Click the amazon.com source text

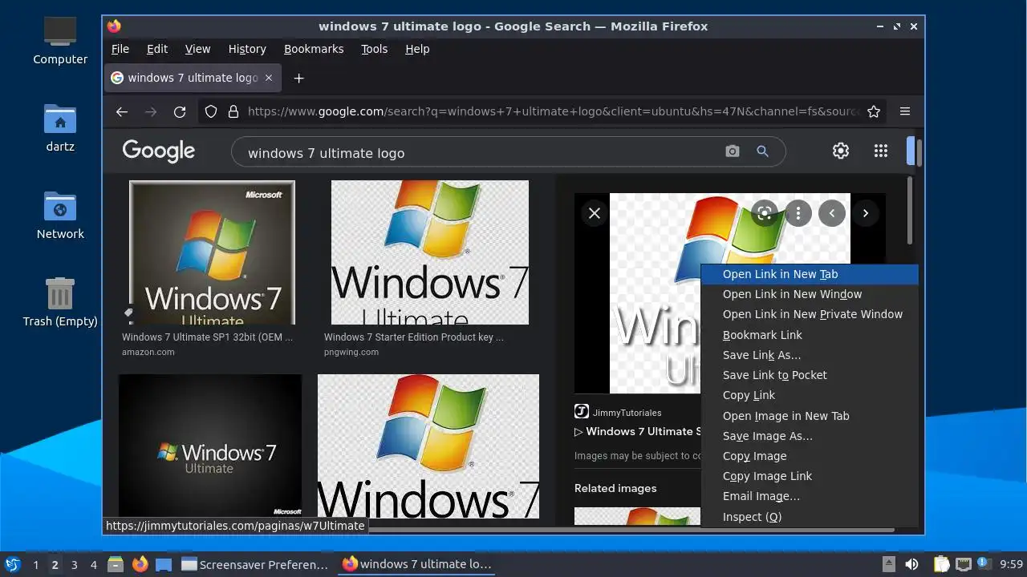pos(148,352)
